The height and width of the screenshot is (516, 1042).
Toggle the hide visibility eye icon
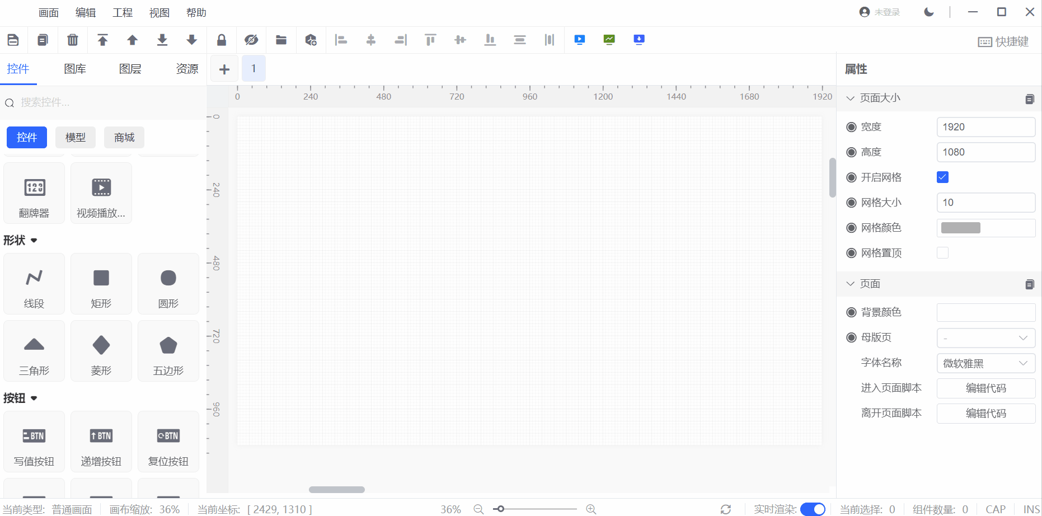[x=251, y=40]
